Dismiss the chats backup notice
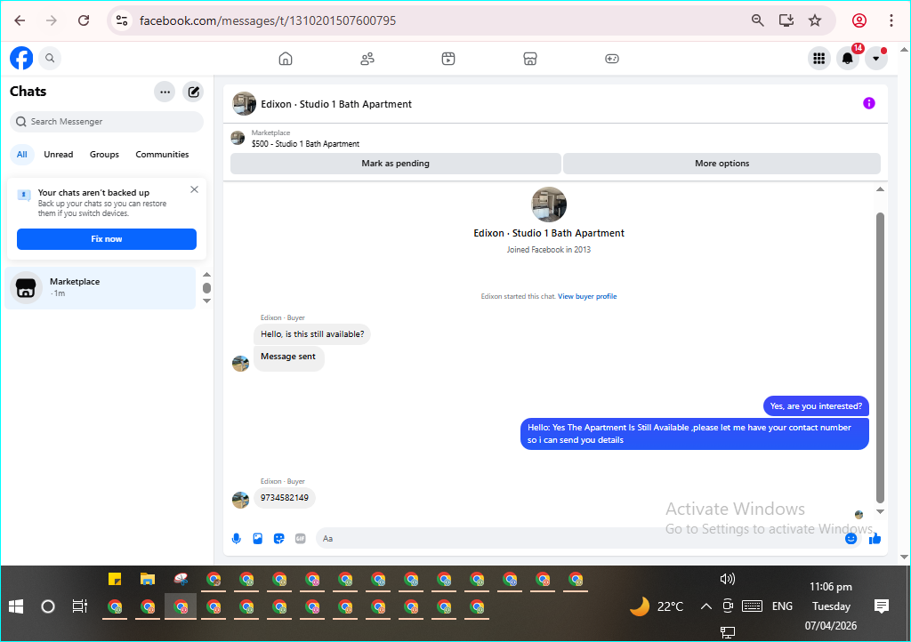Image resolution: width=911 pixels, height=642 pixels. [x=195, y=189]
